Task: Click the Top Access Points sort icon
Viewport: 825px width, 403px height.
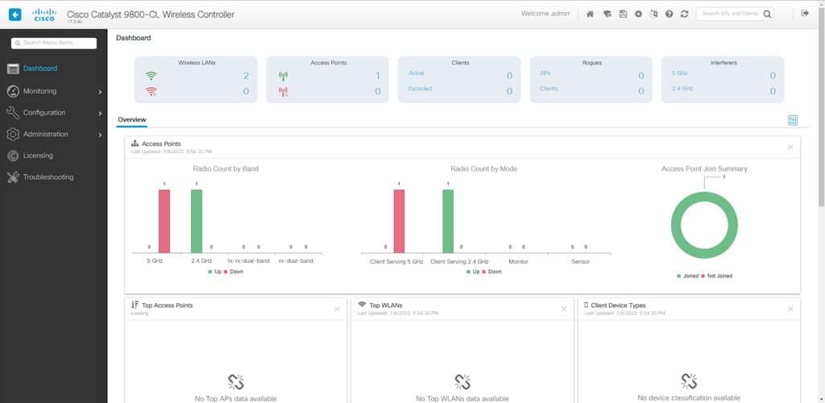Action: pyautogui.click(x=135, y=305)
